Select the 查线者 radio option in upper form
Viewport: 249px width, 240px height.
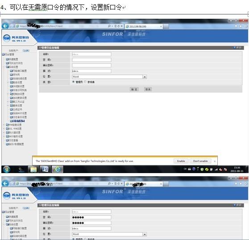pos(85,82)
